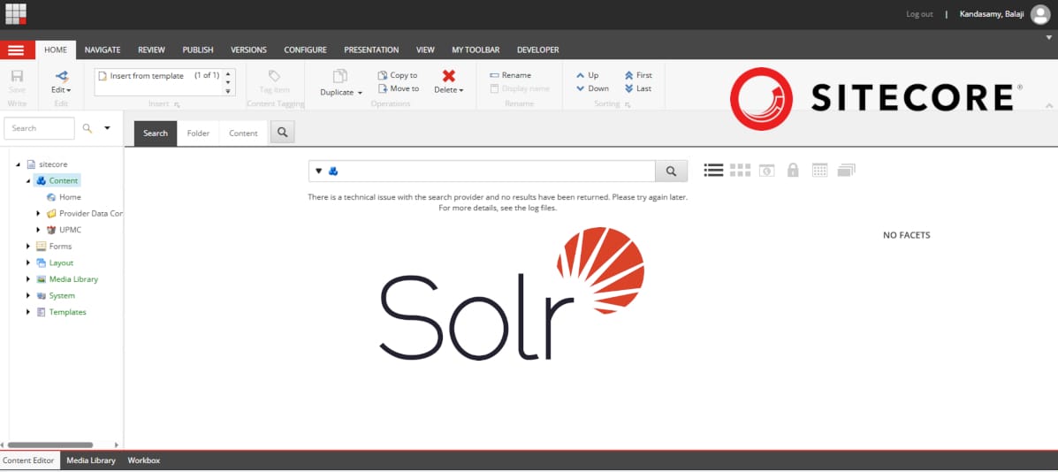Screen dimensions: 1058x472
Task: Select the lock view icon
Action: point(793,171)
